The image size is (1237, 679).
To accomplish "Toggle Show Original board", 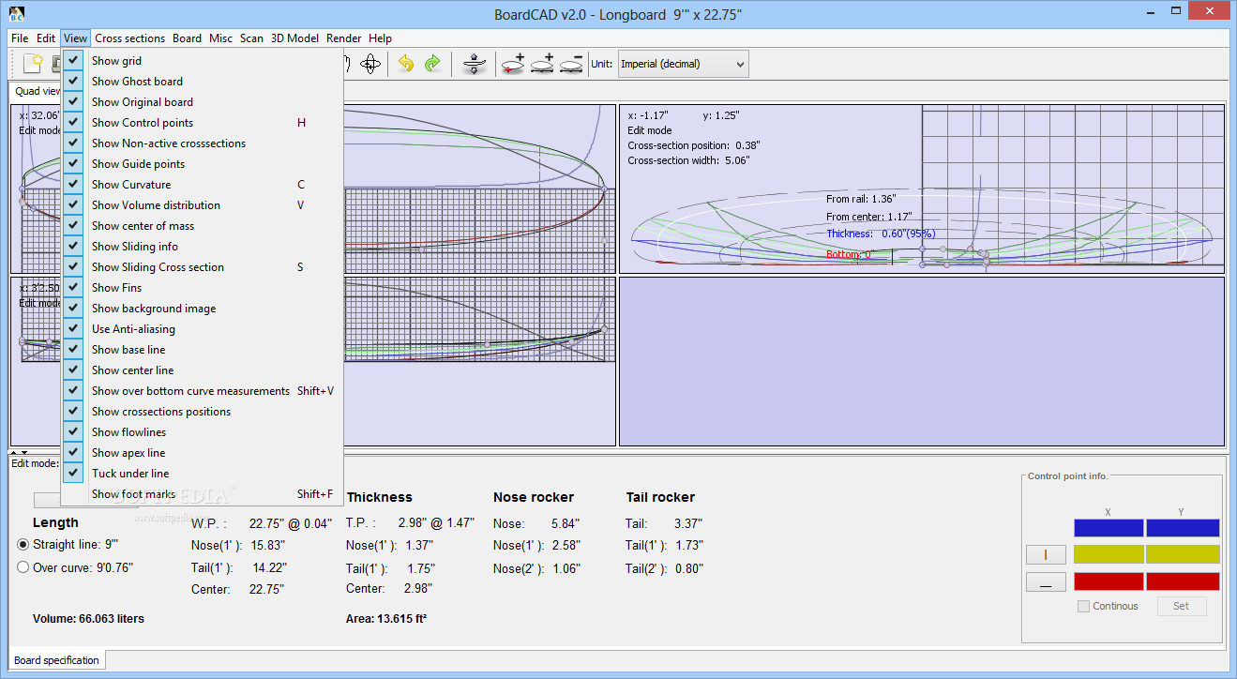I will coord(203,102).
